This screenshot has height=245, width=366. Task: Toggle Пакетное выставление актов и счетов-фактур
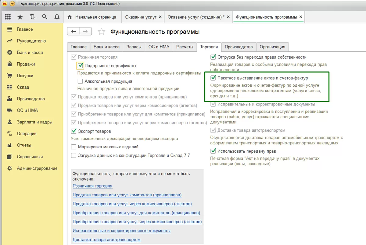click(213, 78)
